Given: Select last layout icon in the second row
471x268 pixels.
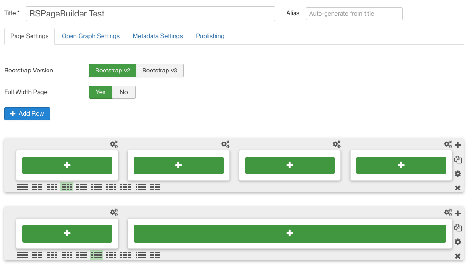Looking at the screenshot, I should [155, 255].
